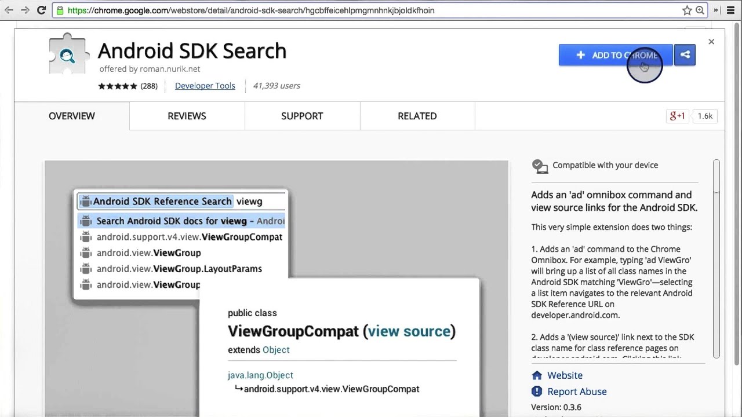Open the Developer Tools category link
The image size is (742, 417).
(205, 86)
